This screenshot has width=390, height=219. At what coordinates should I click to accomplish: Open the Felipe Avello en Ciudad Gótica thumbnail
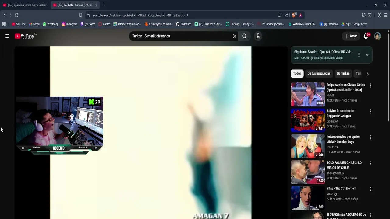308,94
